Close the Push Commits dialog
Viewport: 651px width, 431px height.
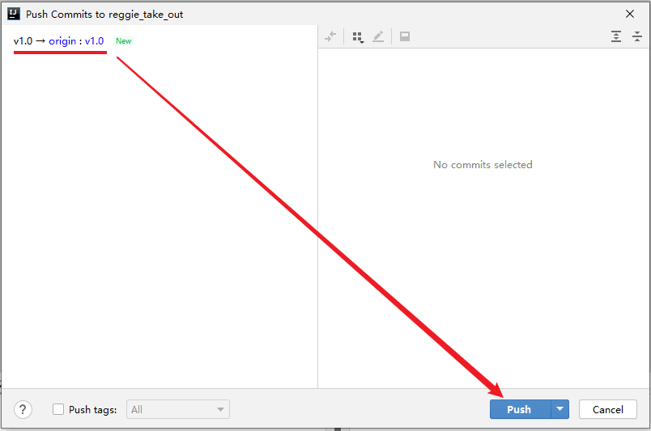[630, 14]
